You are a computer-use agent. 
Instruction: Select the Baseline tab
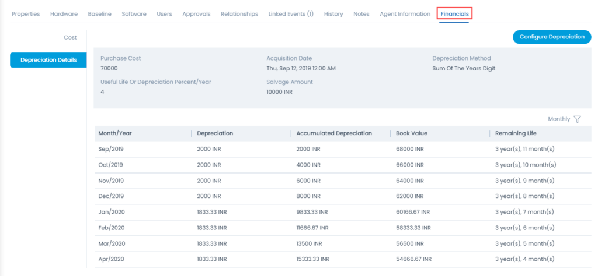[99, 14]
